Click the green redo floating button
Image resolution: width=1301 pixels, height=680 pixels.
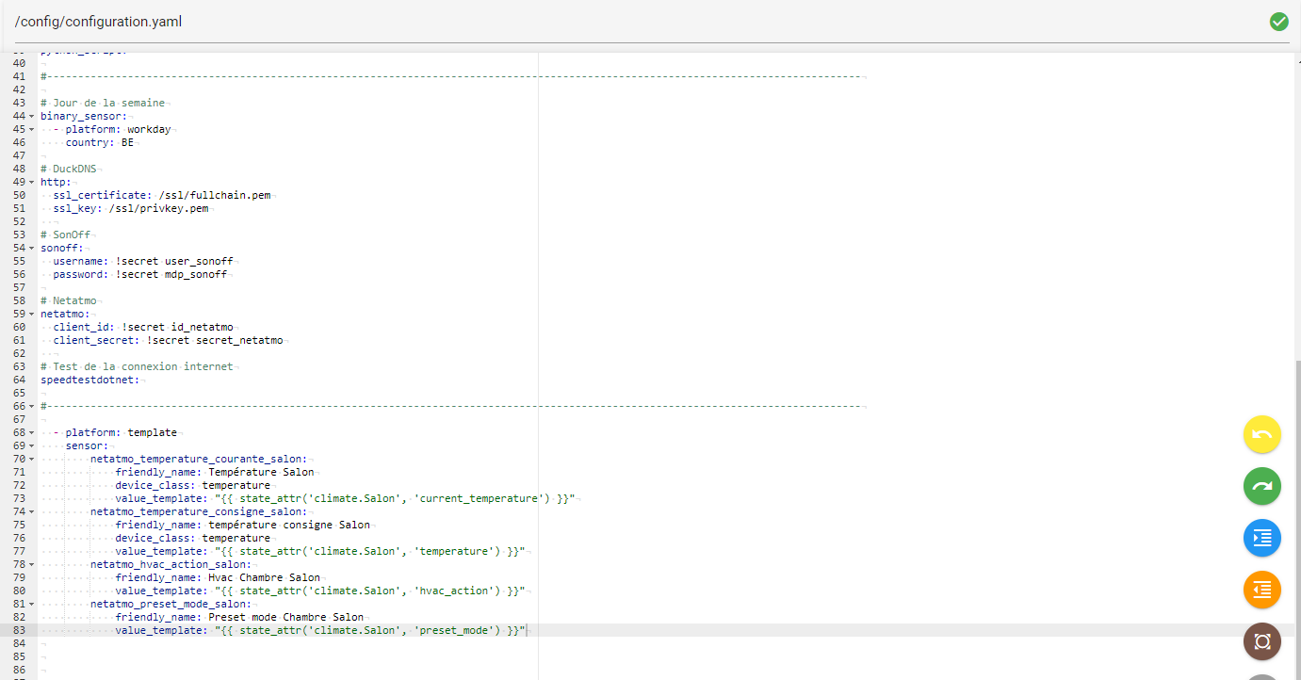1262,486
